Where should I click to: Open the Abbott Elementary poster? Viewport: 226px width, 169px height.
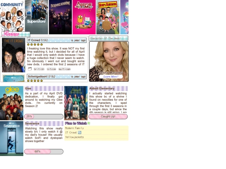(x=76, y=103)
